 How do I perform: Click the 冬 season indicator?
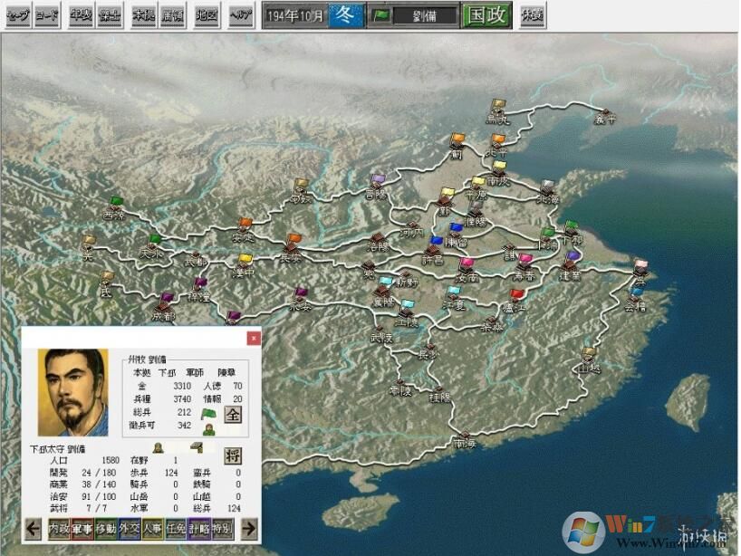[344, 15]
